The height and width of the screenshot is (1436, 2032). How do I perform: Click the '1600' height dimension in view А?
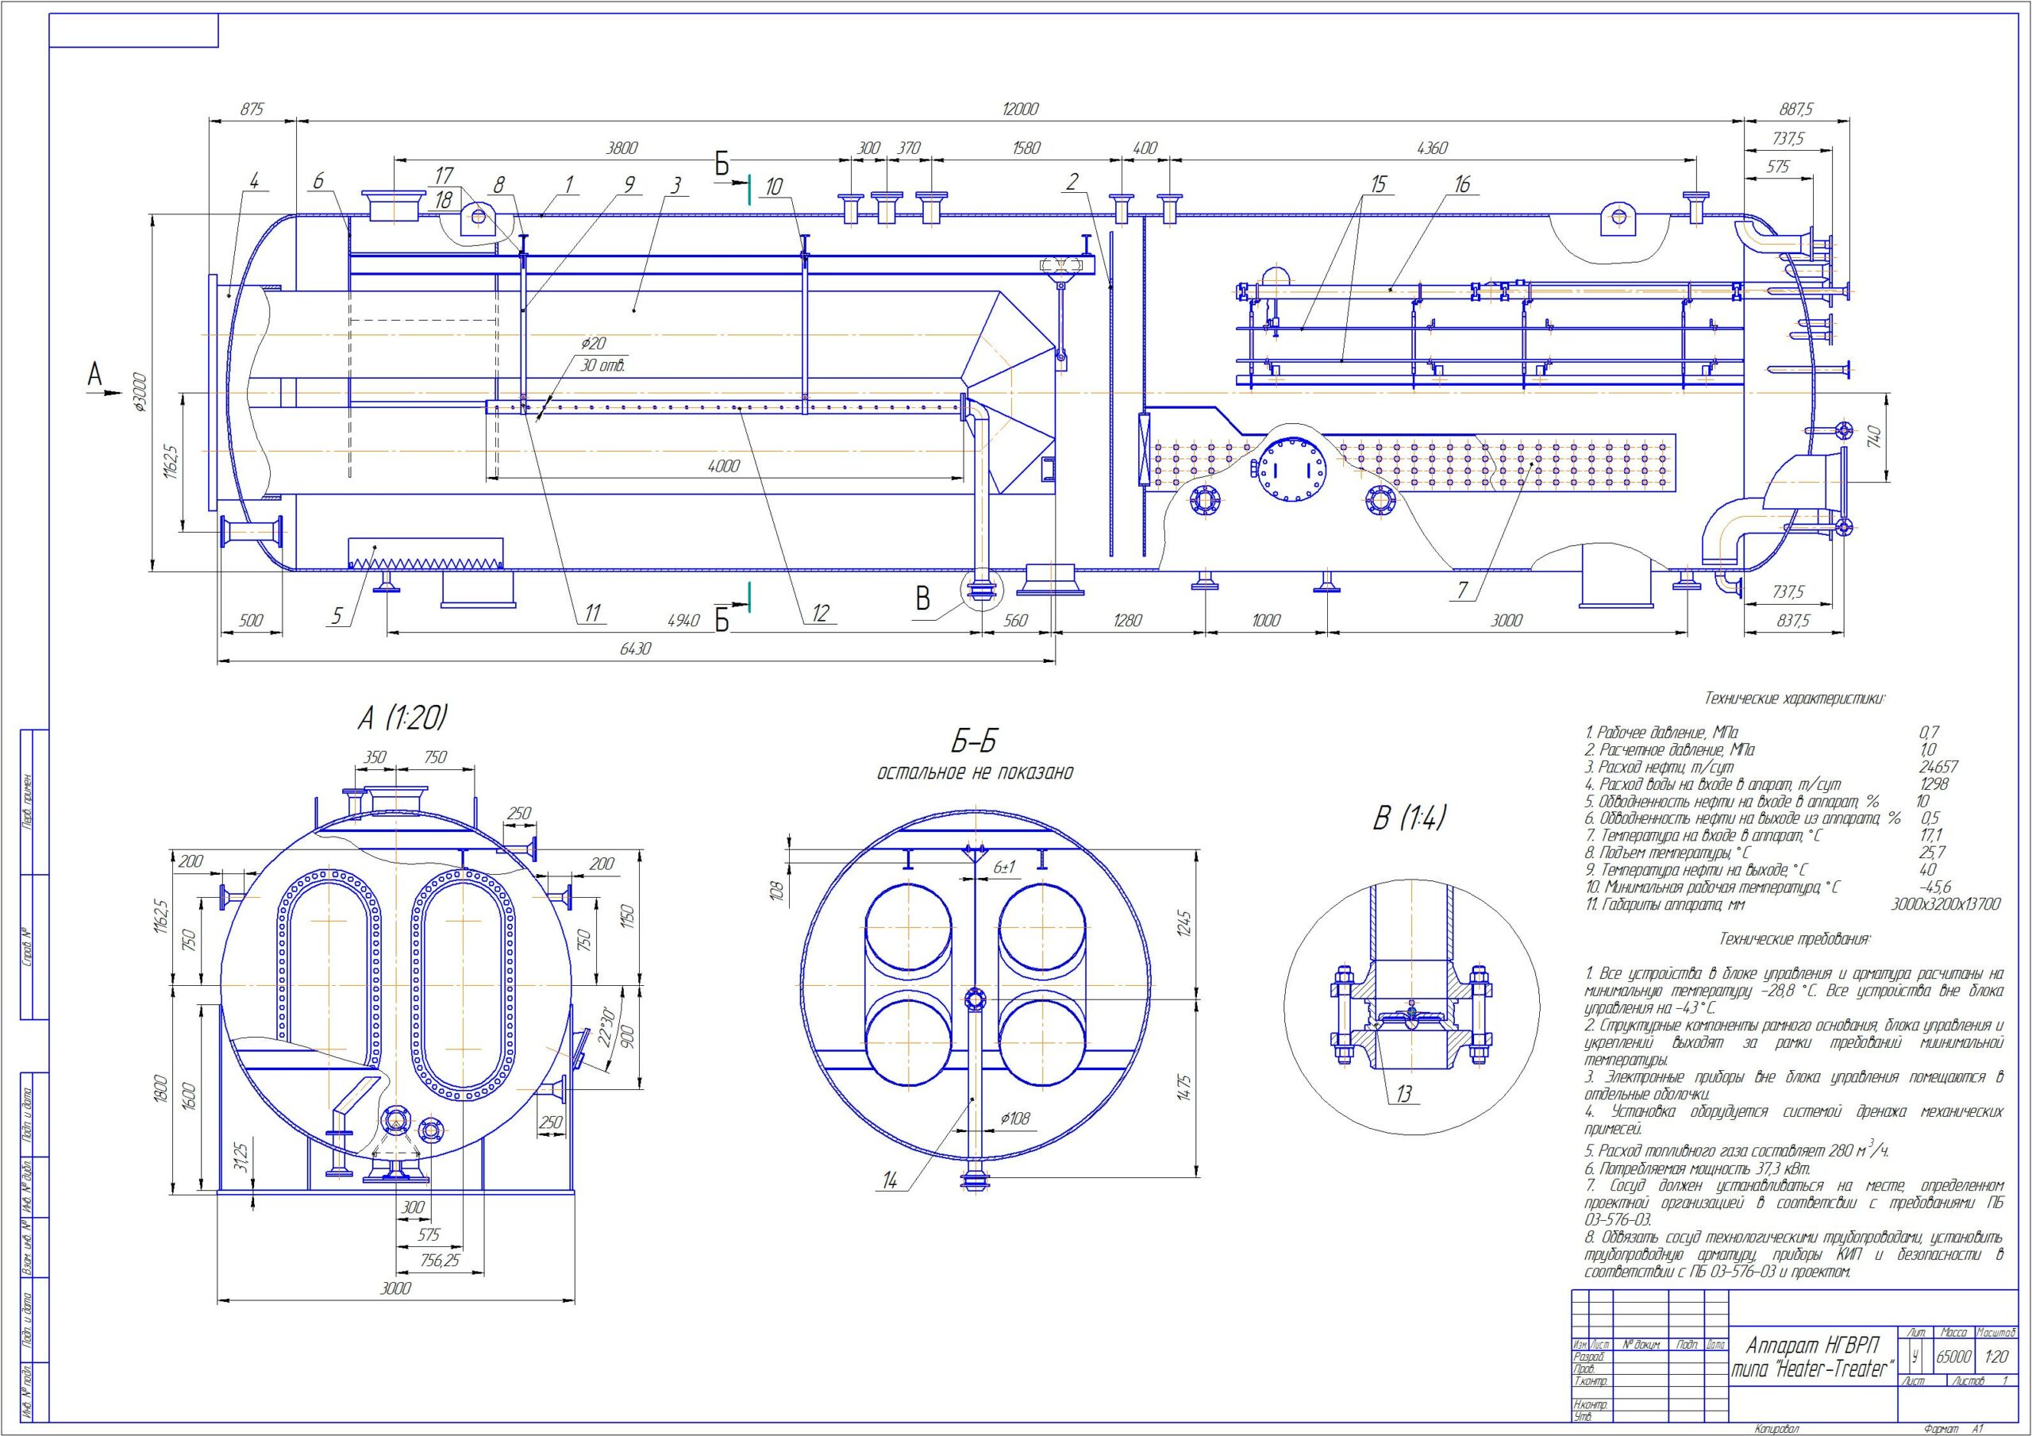click(x=188, y=1096)
